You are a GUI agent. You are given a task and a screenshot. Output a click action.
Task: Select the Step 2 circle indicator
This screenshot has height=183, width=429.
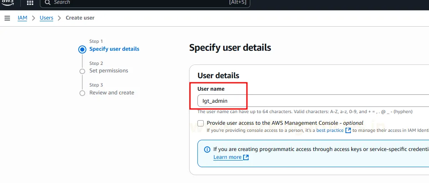(82, 71)
